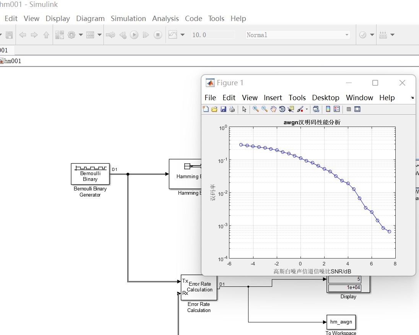Open Simulink Diagram menu
This screenshot has width=419, height=335.
[90, 18]
